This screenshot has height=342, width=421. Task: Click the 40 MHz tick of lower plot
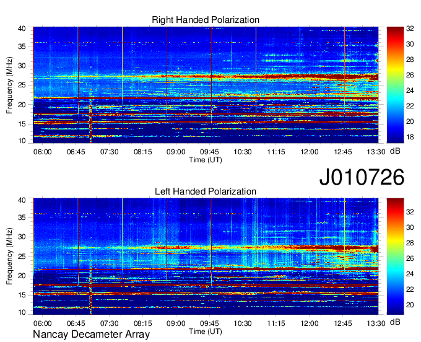pyautogui.click(x=22, y=200)
